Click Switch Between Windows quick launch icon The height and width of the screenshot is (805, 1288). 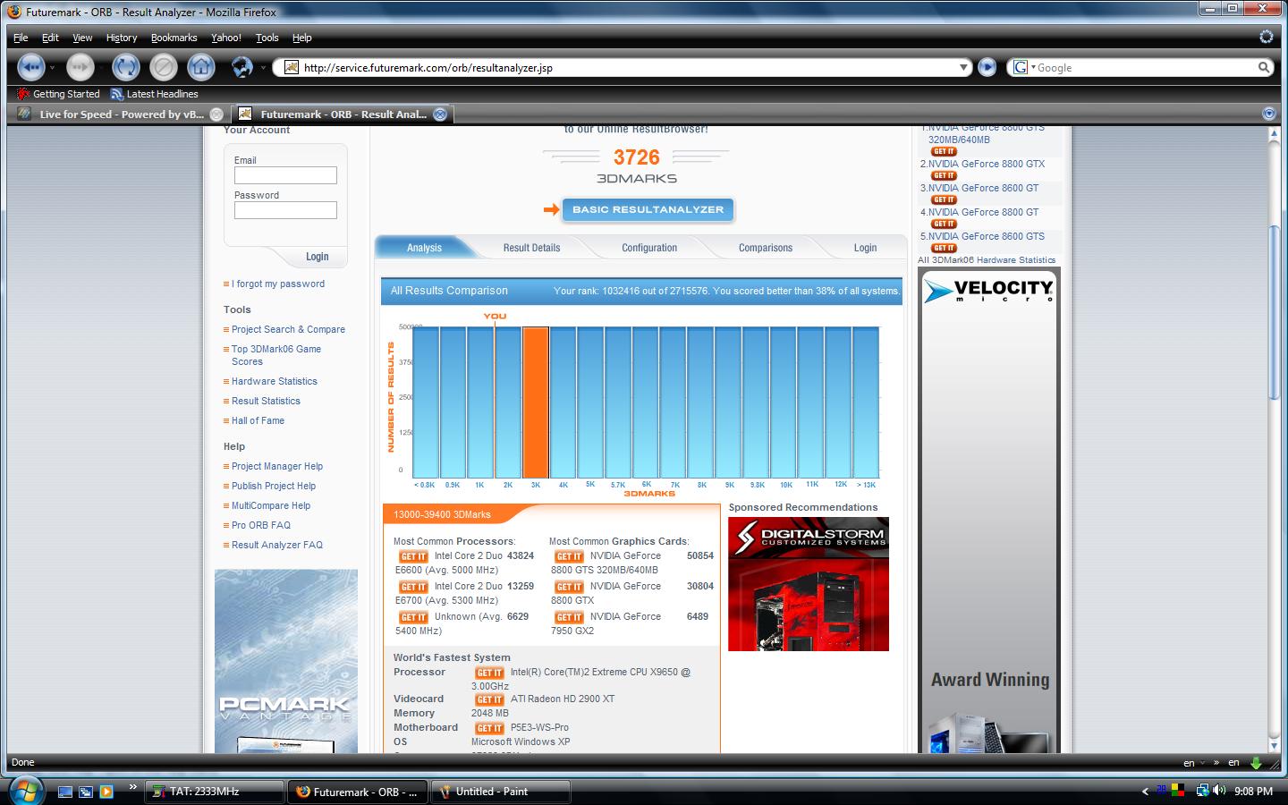86,792
